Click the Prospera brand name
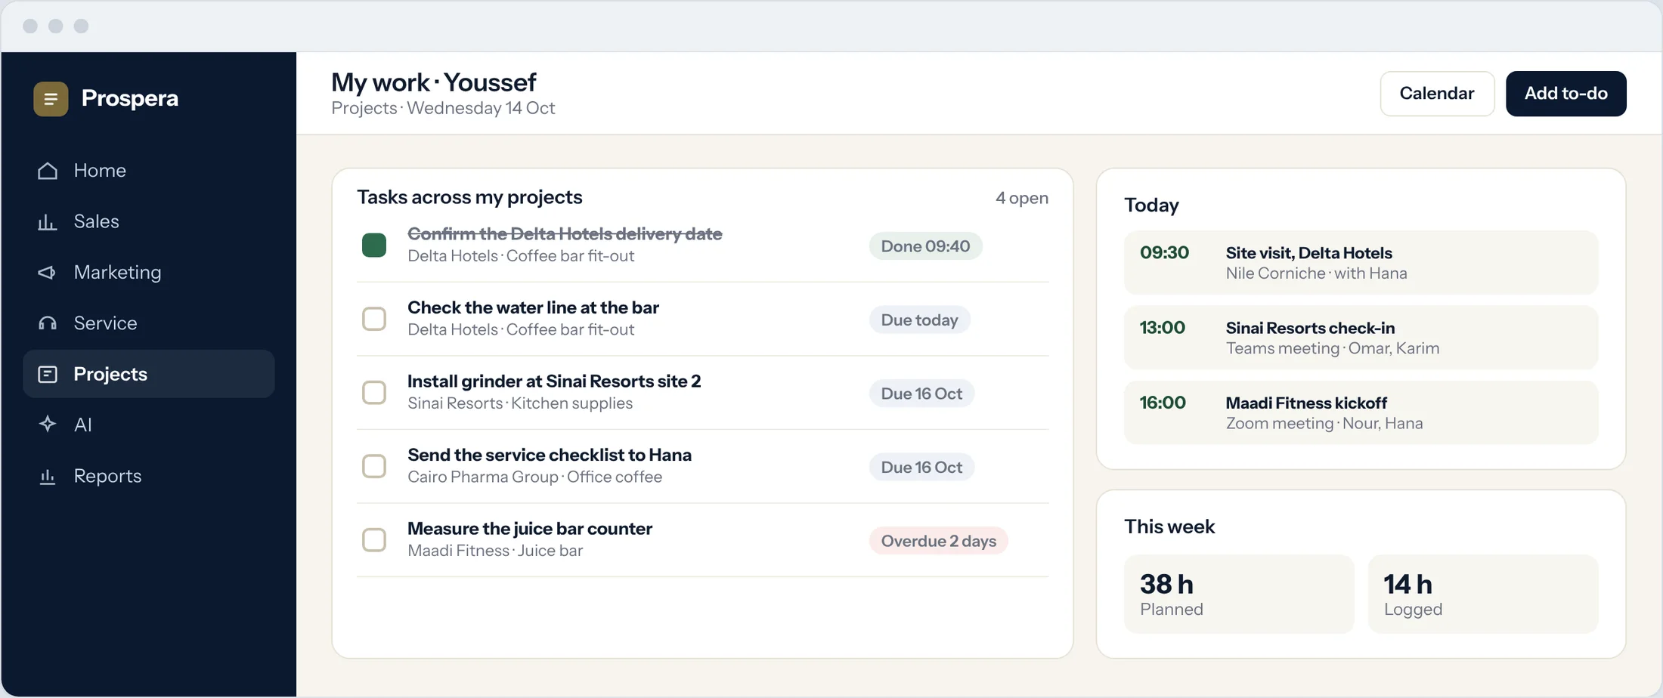 130,98
